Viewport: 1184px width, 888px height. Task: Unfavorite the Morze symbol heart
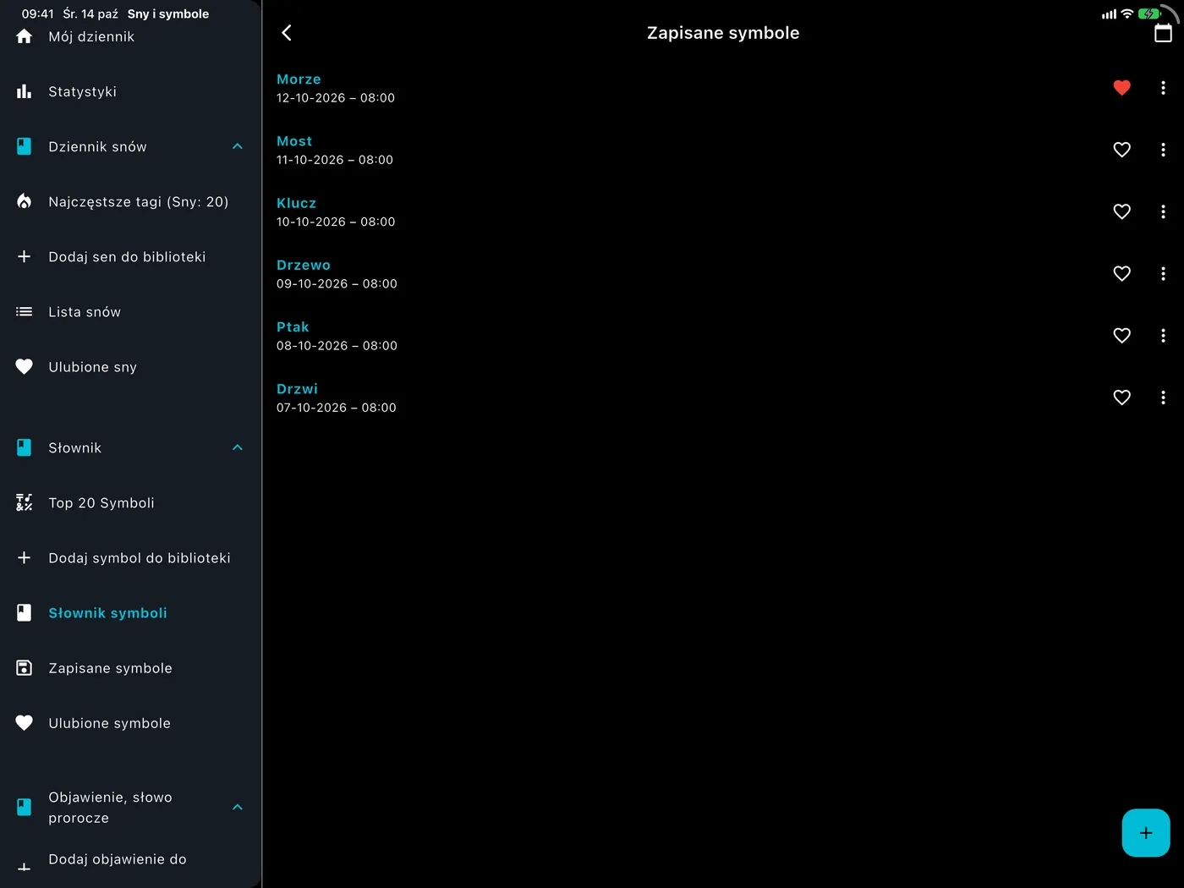point(1122,88)
